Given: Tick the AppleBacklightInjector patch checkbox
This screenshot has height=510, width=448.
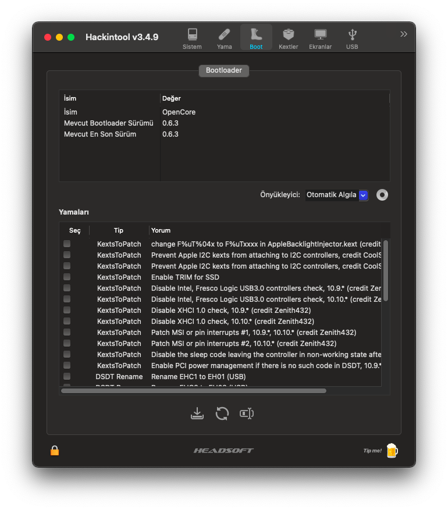Looking at the screenshot, I should pyautogui.click(x=67, y=244).
